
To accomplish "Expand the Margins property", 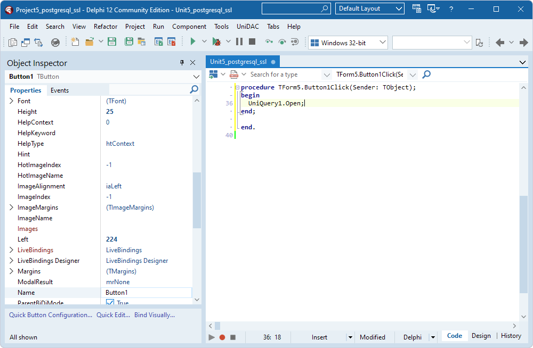I will click(x=11, y=271).
